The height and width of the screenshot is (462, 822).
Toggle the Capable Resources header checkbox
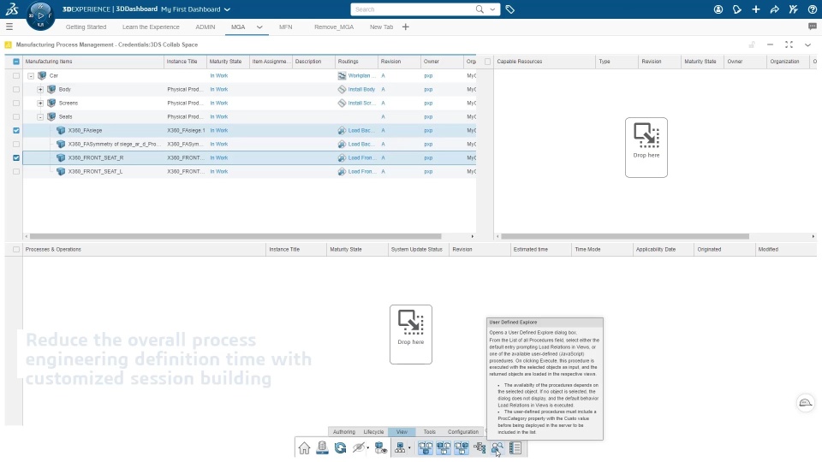pos(487,62)
